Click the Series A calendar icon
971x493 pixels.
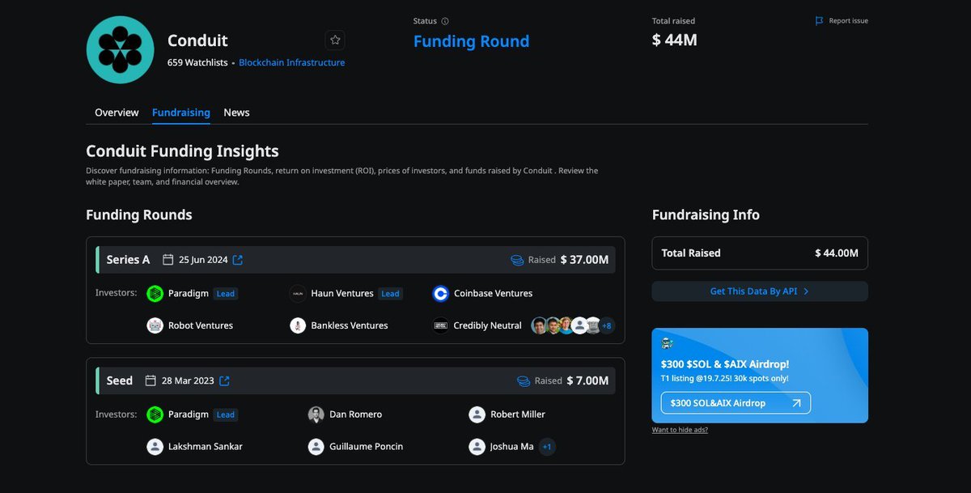(168, 260)
